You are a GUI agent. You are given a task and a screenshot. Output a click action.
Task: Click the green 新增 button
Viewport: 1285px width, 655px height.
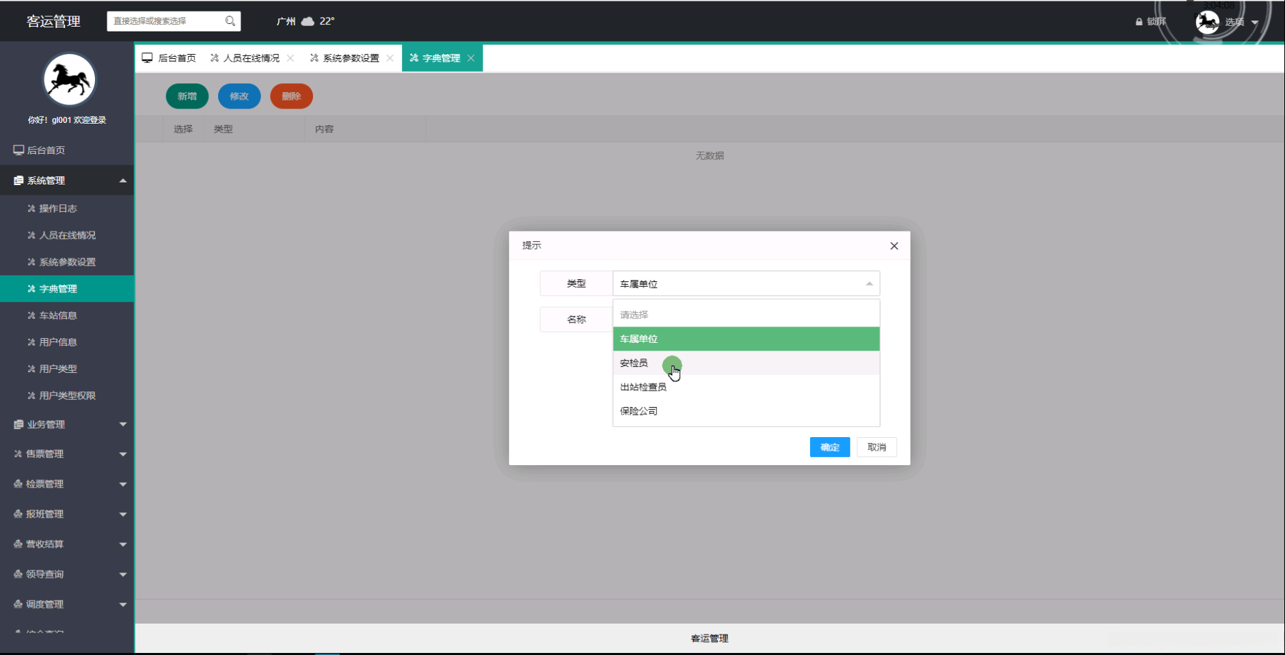coord(187,96)
